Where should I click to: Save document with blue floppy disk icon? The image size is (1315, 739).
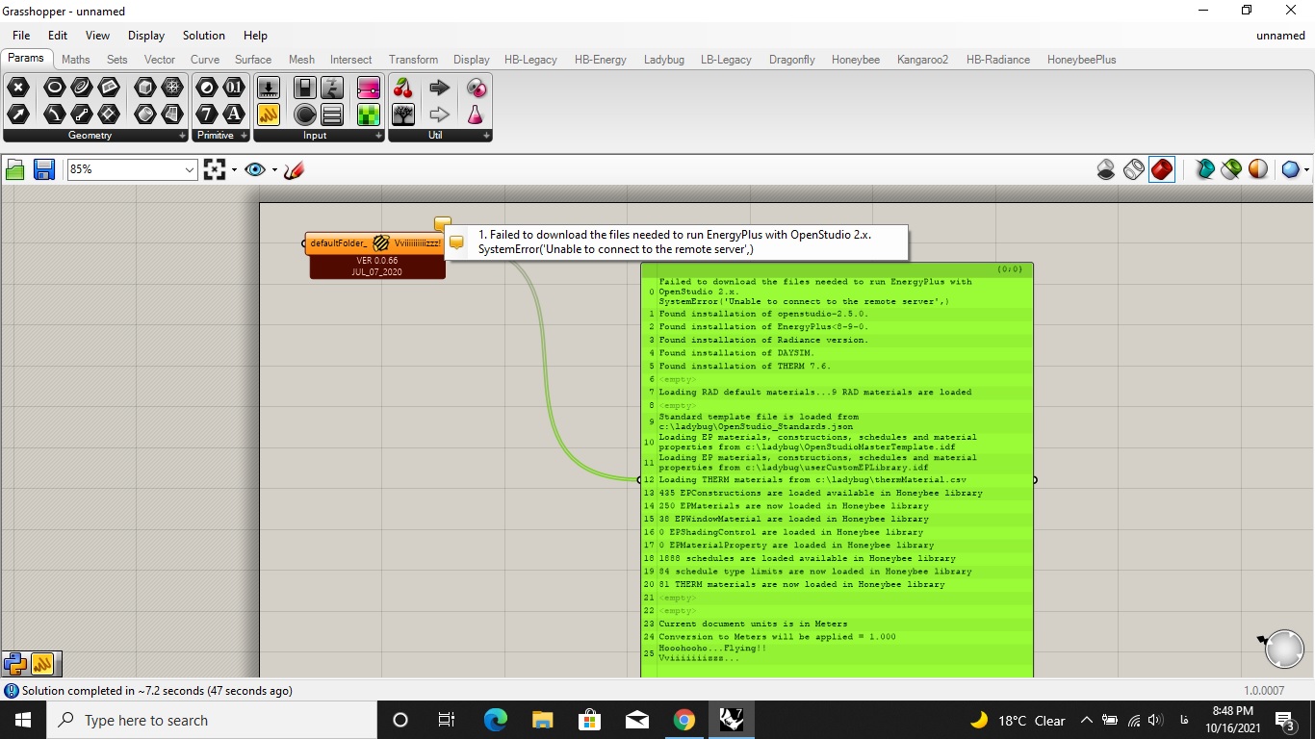click(x=43, y=170)
